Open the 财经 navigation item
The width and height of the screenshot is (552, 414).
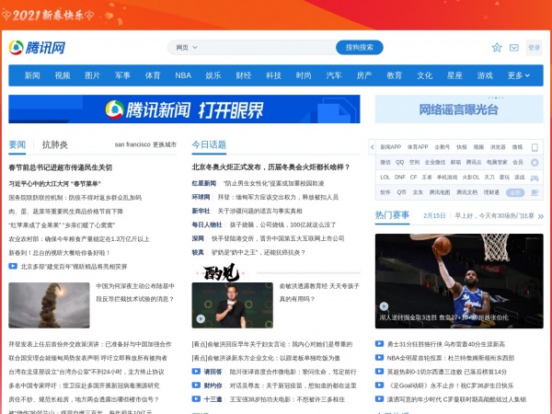(x=243, y=75)
